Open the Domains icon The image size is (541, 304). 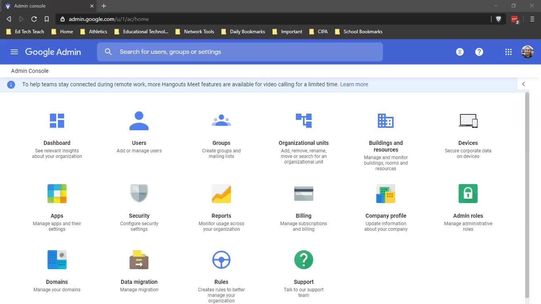click(57, 260)
